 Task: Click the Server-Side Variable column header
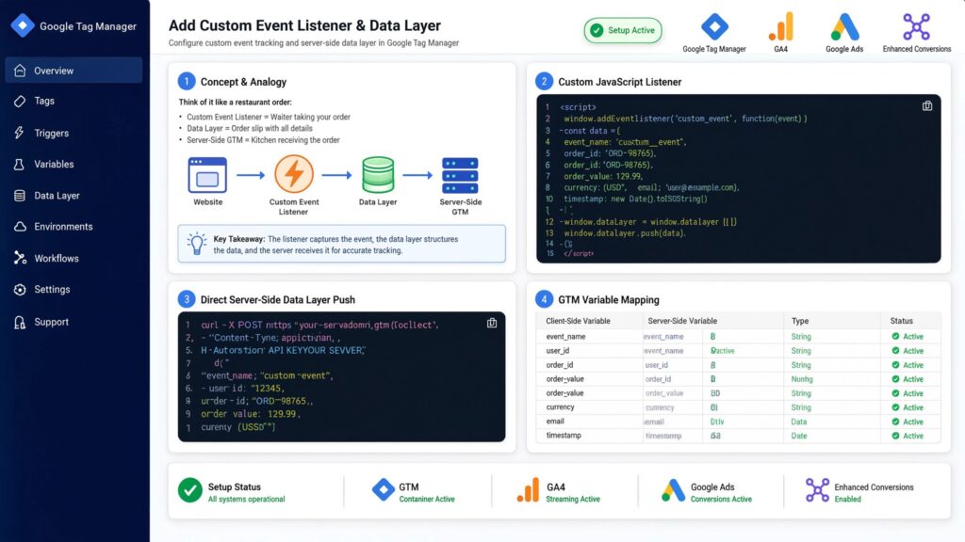pos(682,321)
